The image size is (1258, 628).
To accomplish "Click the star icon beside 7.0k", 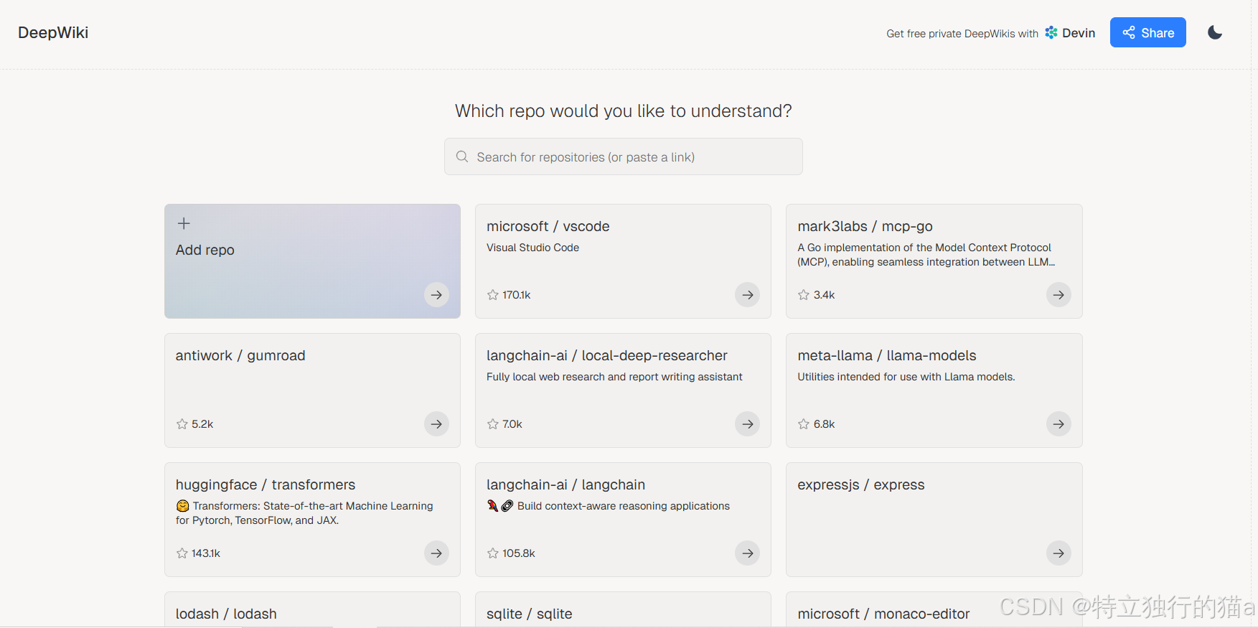I will click(493, 424).
